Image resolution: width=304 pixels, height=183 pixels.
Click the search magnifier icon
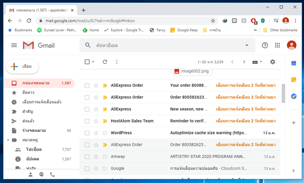point(88,45)
